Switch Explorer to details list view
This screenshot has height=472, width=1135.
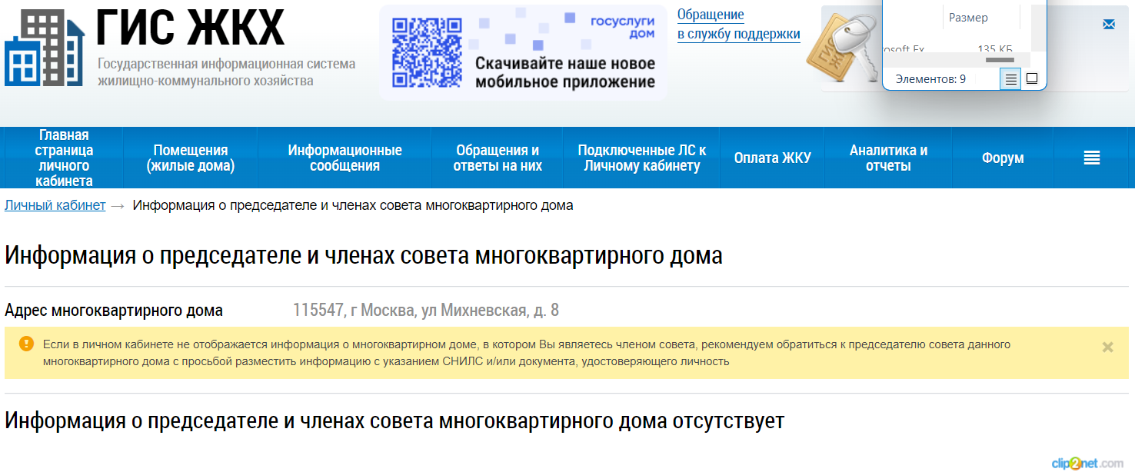pos(1010,79)
